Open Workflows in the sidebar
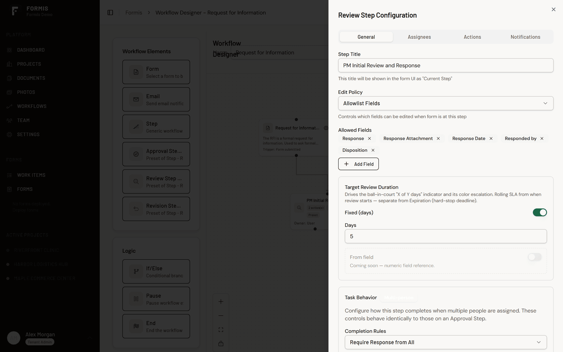 pyautogui.click(x=32, y=106)
